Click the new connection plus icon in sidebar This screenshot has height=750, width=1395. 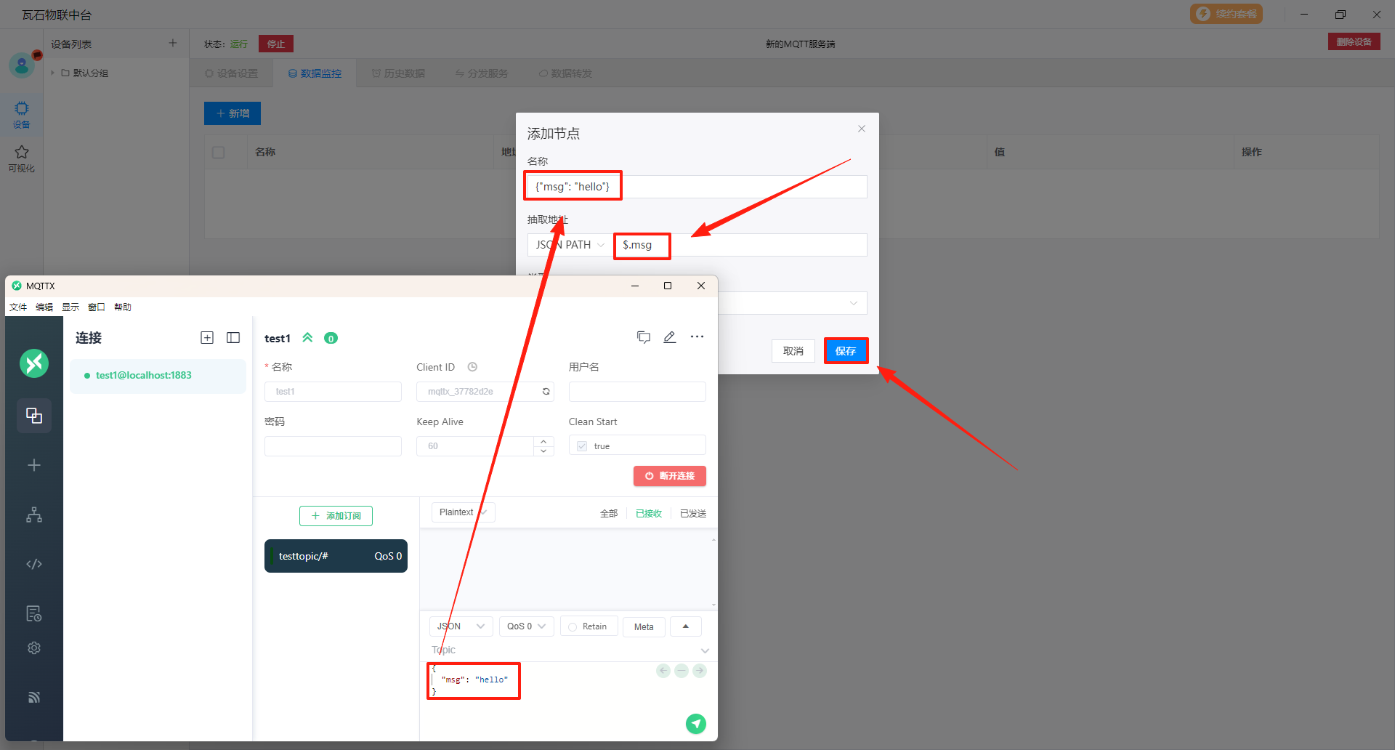click(34, 465)
